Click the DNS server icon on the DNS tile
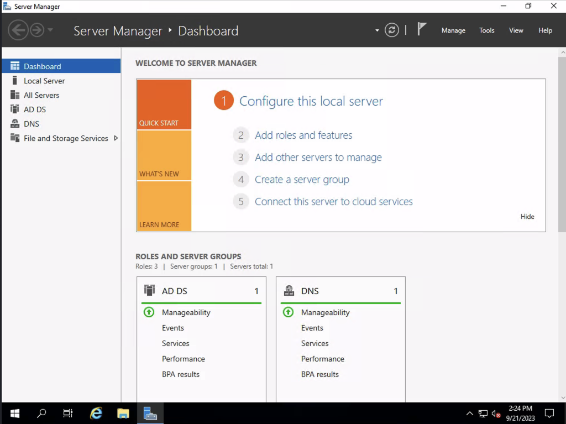This screenshot has width=566, height=424. click(289, 290)
